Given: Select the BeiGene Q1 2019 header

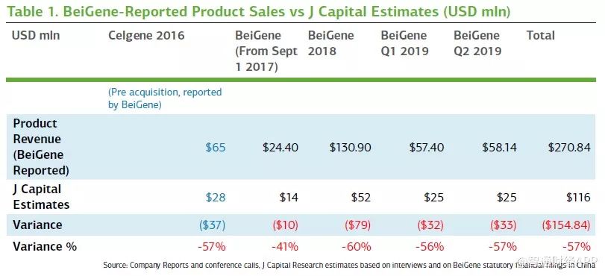Looking at the screenshot, I should coord(405,43).
